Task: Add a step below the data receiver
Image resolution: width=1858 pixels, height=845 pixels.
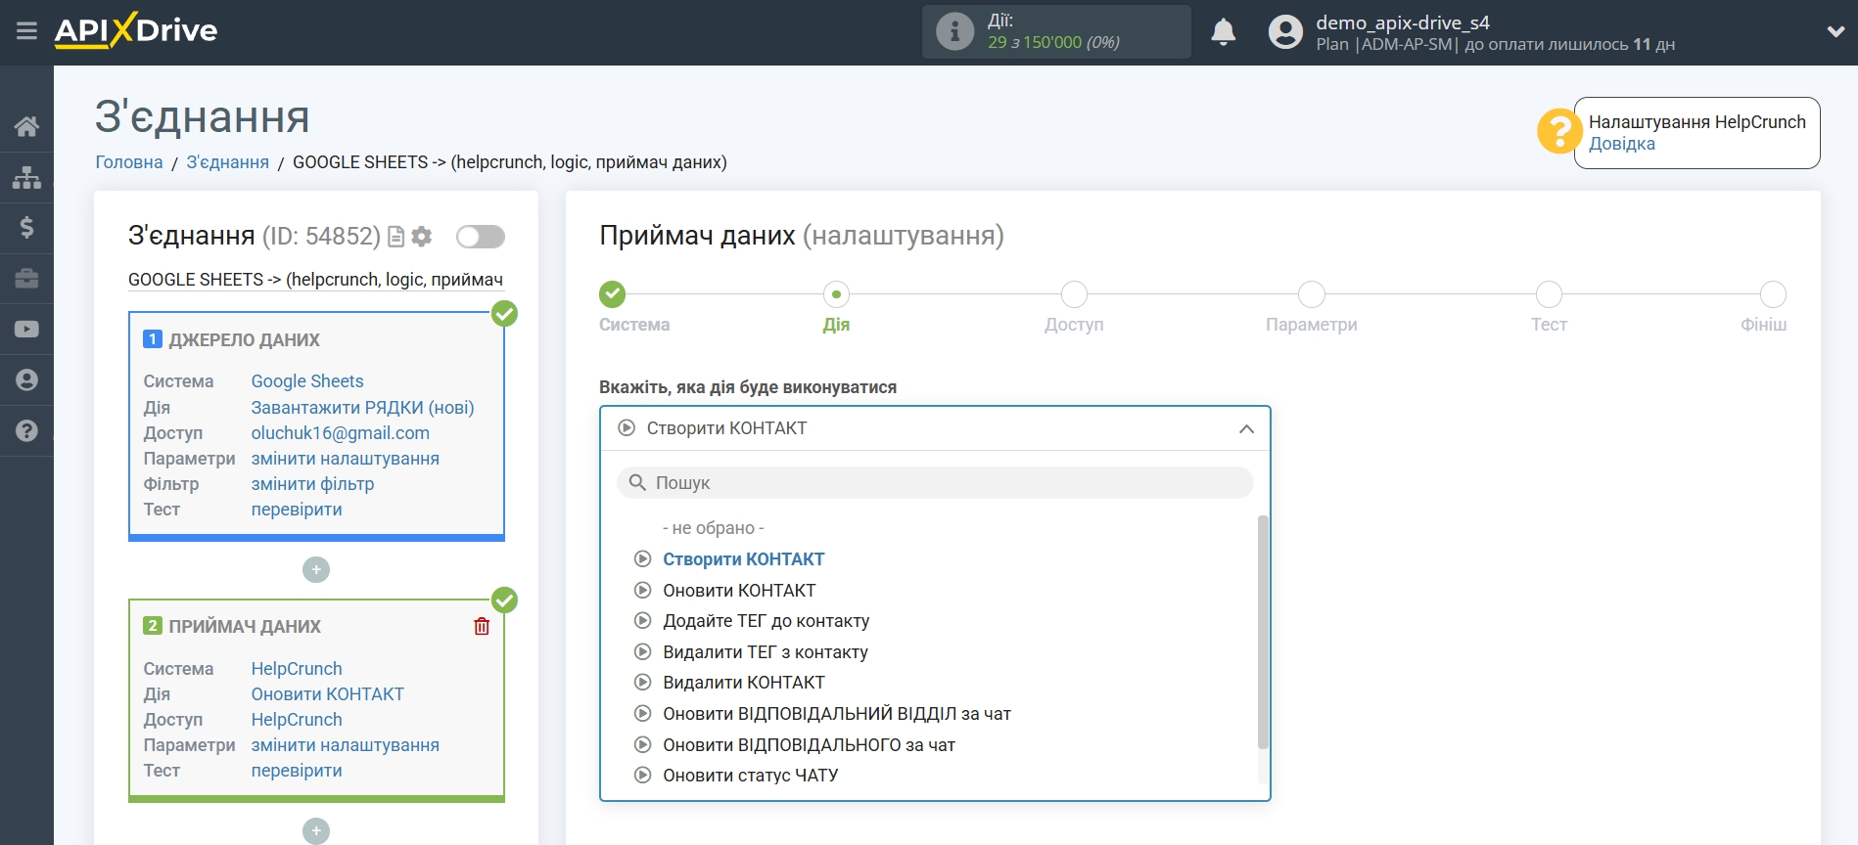Action: point(316,830)
